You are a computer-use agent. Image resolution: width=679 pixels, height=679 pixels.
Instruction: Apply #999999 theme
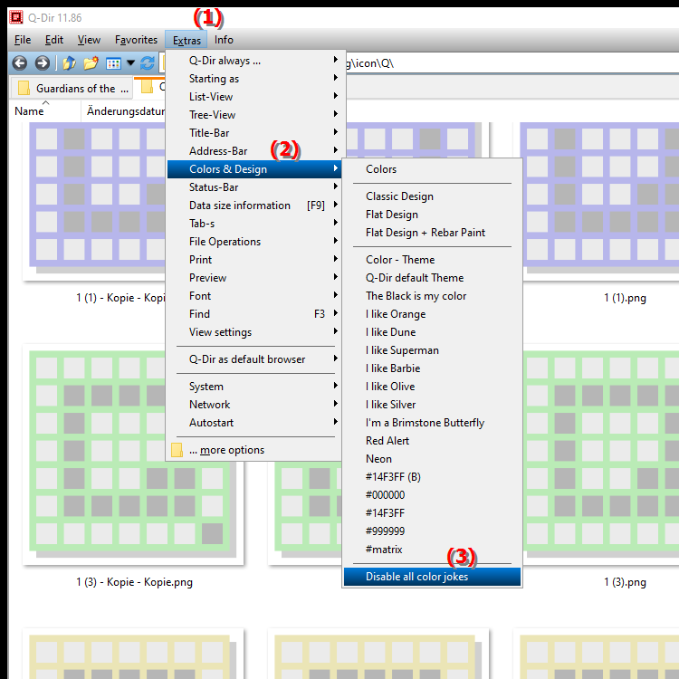[432, 531]
